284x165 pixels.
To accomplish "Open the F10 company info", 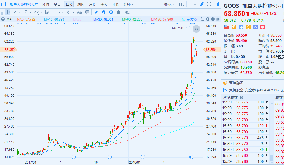I will (181, 4).
